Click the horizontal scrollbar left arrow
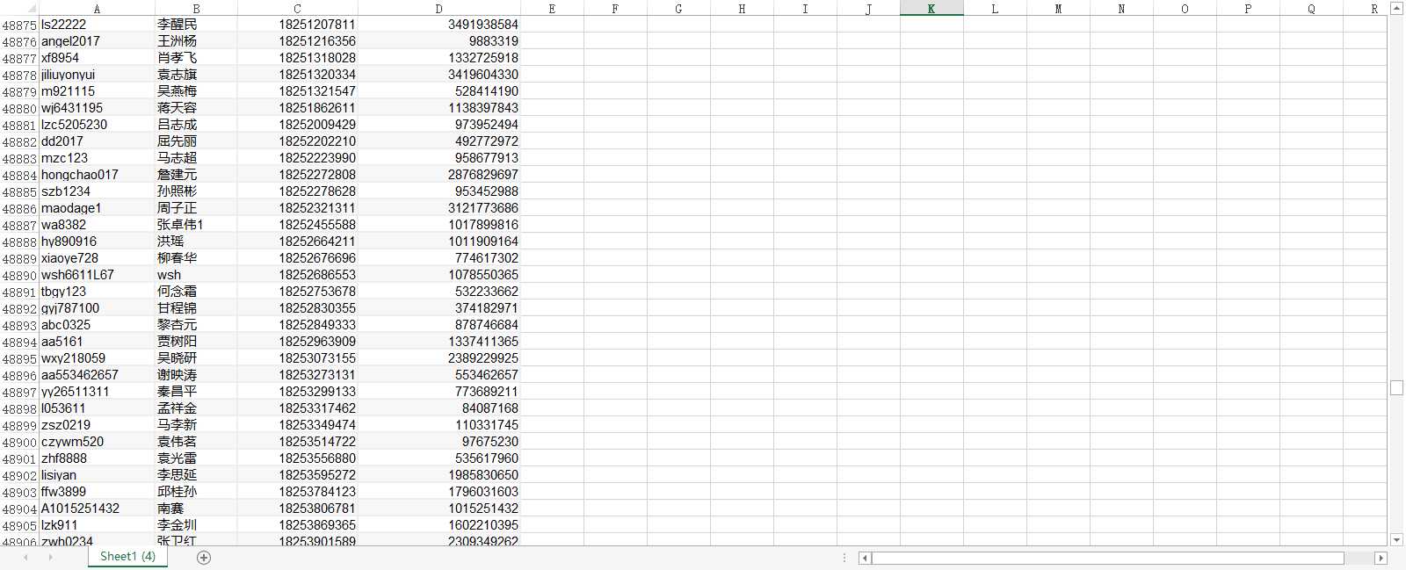Viewport: 1406px width, 570px height. tap(865, 558)
